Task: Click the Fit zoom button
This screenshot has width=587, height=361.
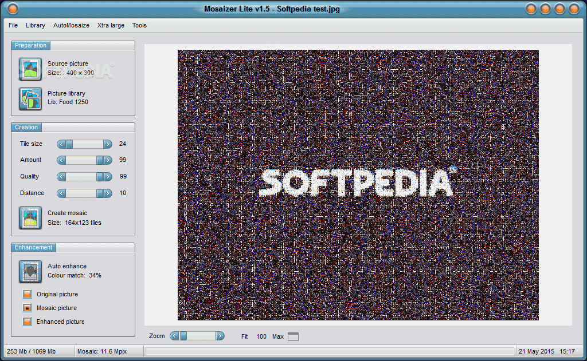Action: [x=244, y=336]
